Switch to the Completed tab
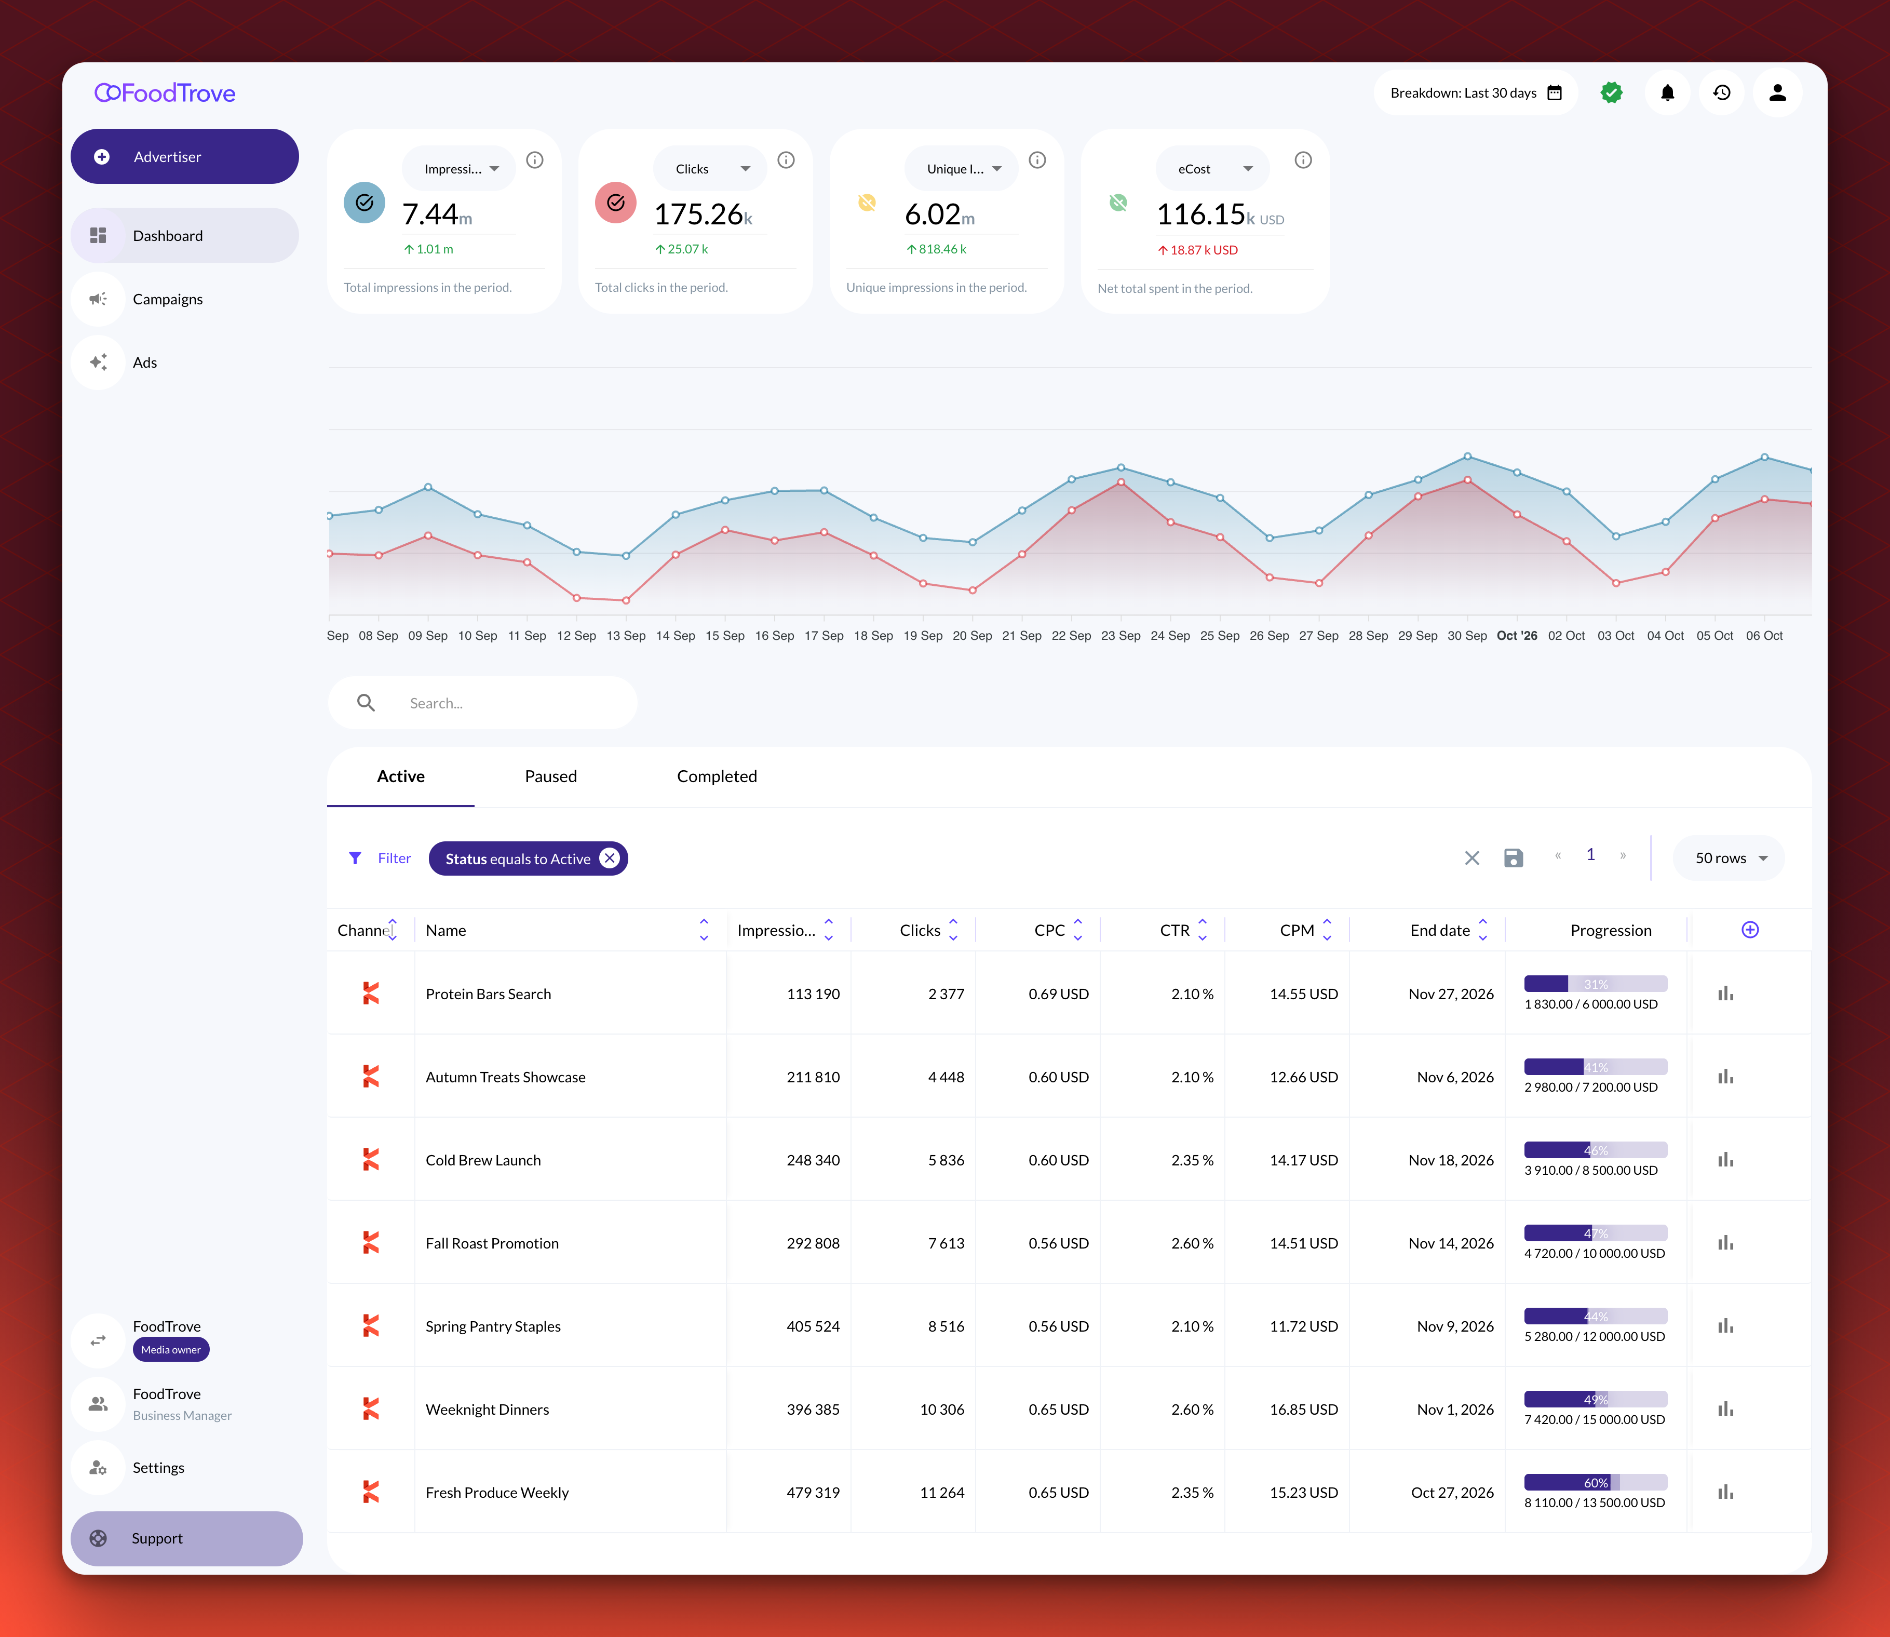1890x1637 pixels. point(717,775)
